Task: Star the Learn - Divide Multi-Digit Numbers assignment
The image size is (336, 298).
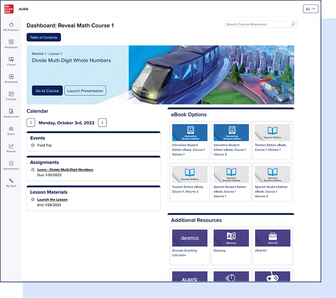Action: coord(33,169)
